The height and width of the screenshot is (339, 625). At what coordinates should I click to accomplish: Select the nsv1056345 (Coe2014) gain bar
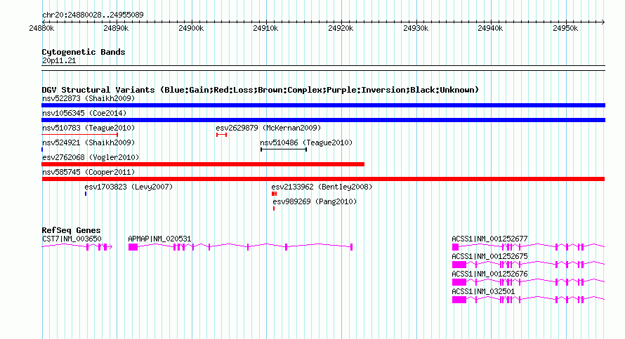(x=323, y=120)
